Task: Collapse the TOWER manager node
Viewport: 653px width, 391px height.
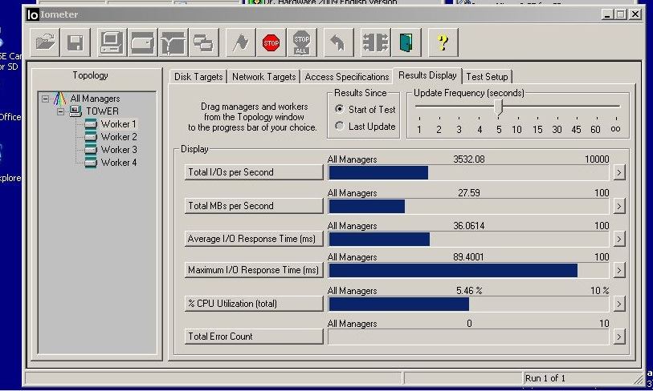Action: tap(61, 111)
